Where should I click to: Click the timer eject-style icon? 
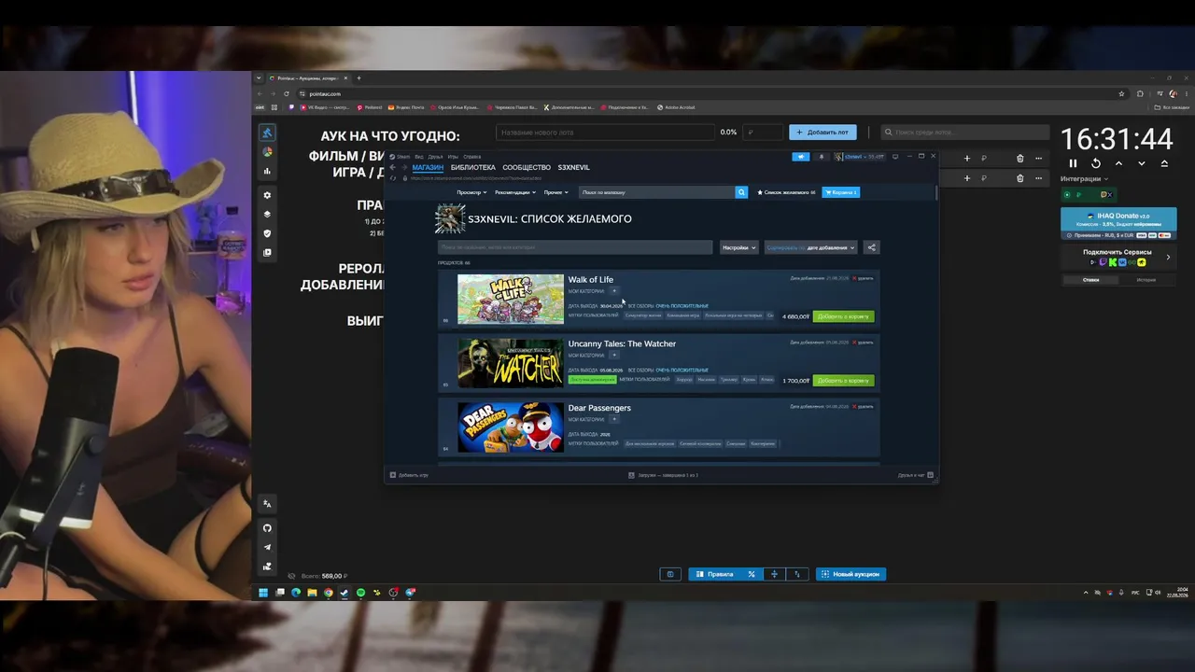(1164, 163)
